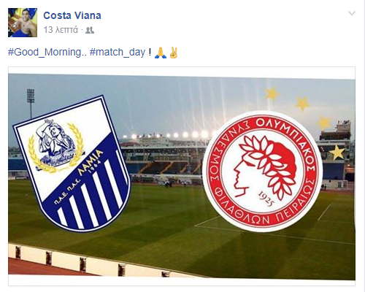Click the floodlight tower in photo
The height and width of the screenshot is (292, 365).
pyautogui.click(x=31, y=104)
